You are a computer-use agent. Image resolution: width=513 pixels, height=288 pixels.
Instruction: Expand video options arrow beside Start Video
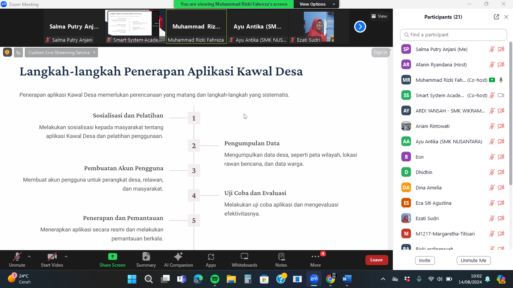coord(66,256)
